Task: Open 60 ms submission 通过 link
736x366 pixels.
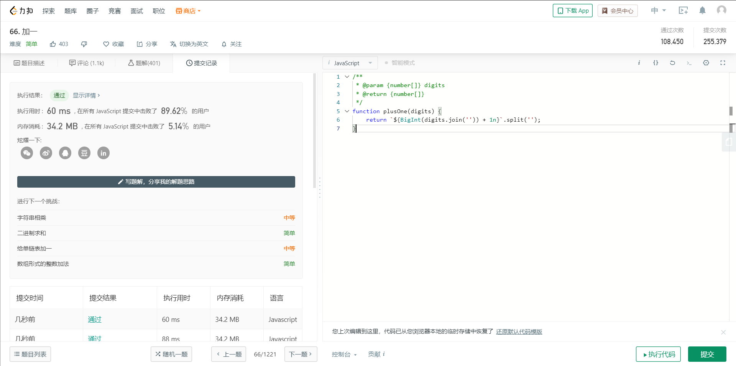Action: (95, 320)
